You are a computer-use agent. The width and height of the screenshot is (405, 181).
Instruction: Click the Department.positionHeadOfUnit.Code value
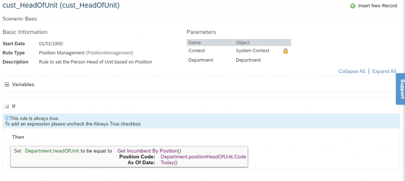point(203,157)
